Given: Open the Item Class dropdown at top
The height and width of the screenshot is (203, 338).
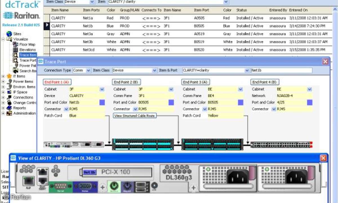Looking at the screenshot, I should (x=92, y=2).
